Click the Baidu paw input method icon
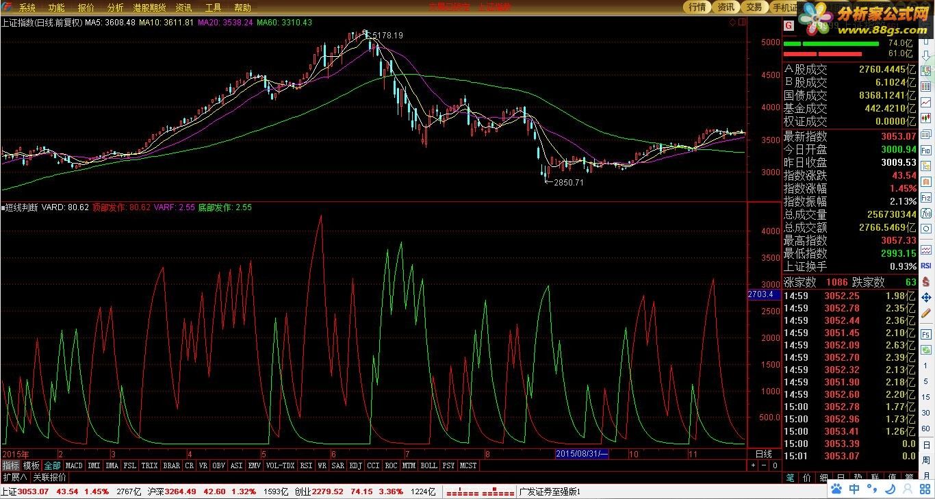Screen dimensions: 935x499 (x=836, y=489)
